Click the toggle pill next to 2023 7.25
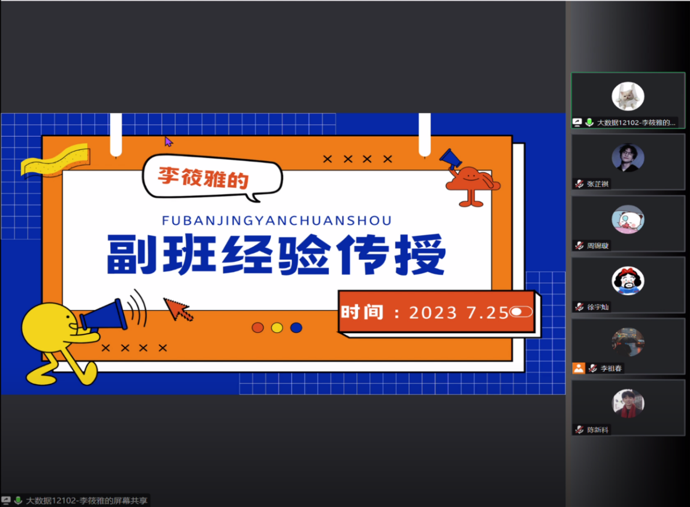 521,312
